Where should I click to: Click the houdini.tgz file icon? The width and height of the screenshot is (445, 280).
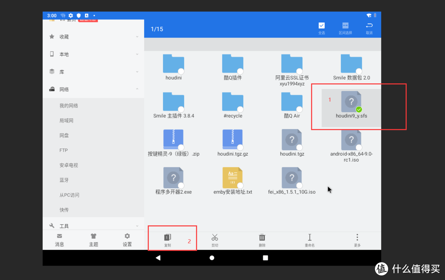coord(292,139)
